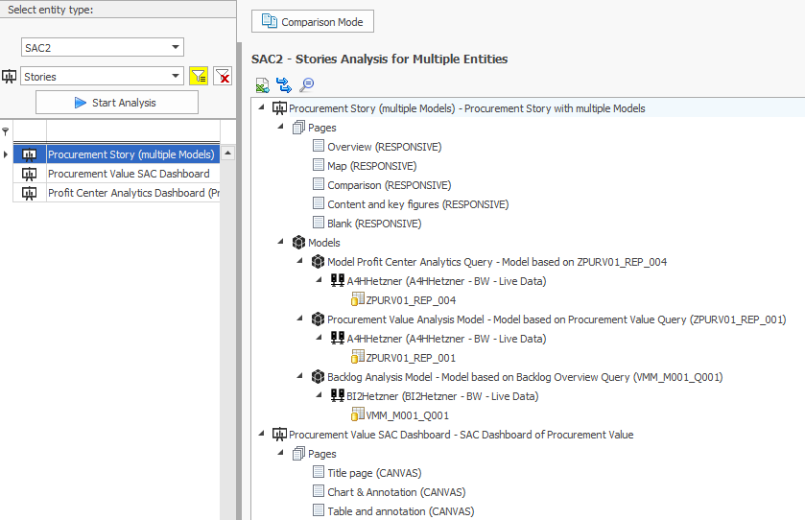Click the BI2Hetzner connection icon

[337, 396]
